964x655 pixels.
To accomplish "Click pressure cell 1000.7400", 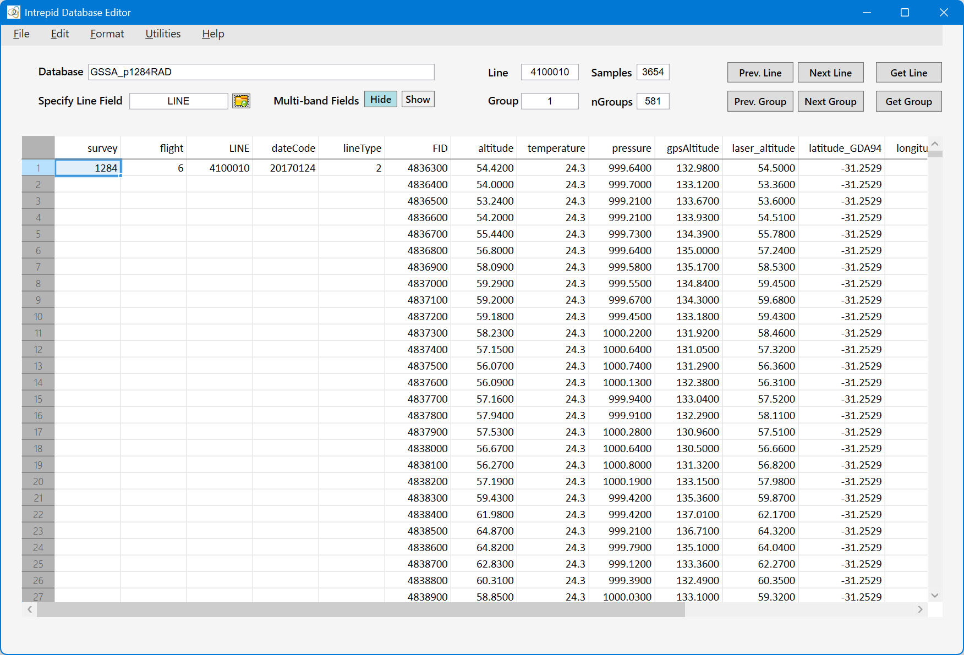I will (x=622, y=366).
